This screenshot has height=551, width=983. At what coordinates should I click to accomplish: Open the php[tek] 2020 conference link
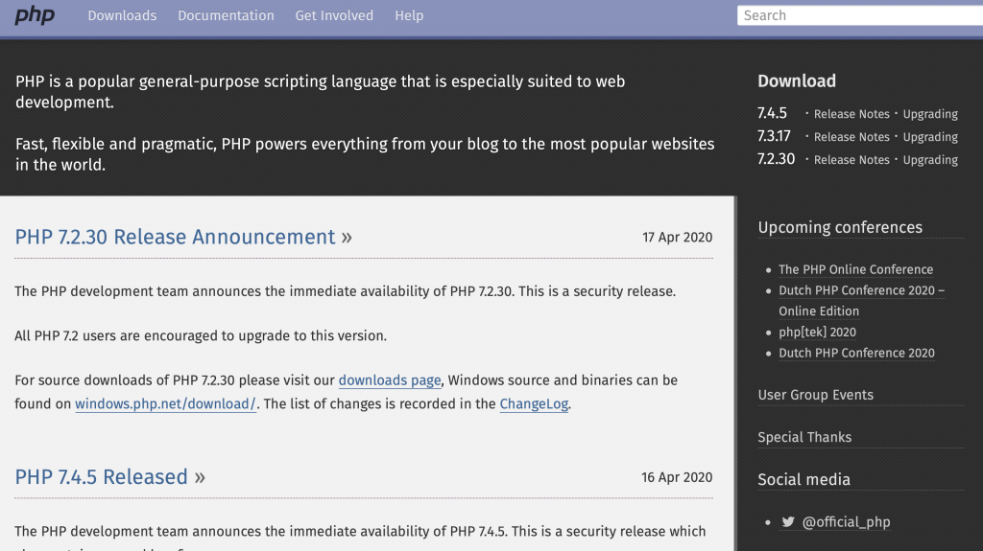point(817,332)
